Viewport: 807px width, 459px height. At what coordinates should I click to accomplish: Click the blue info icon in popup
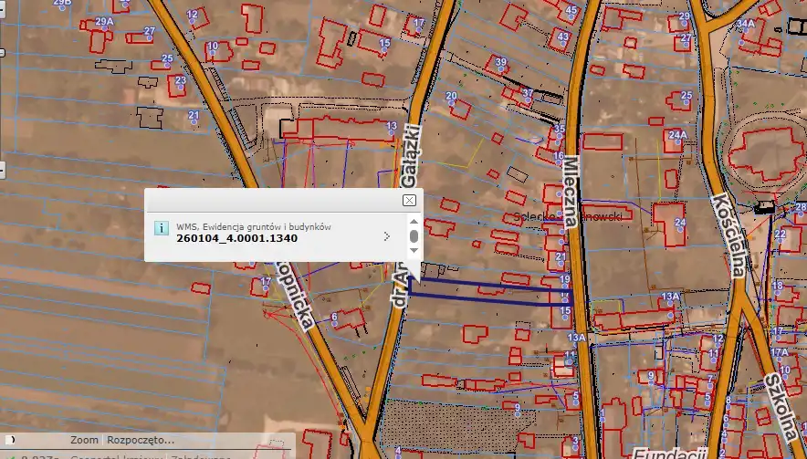(161, 228)
